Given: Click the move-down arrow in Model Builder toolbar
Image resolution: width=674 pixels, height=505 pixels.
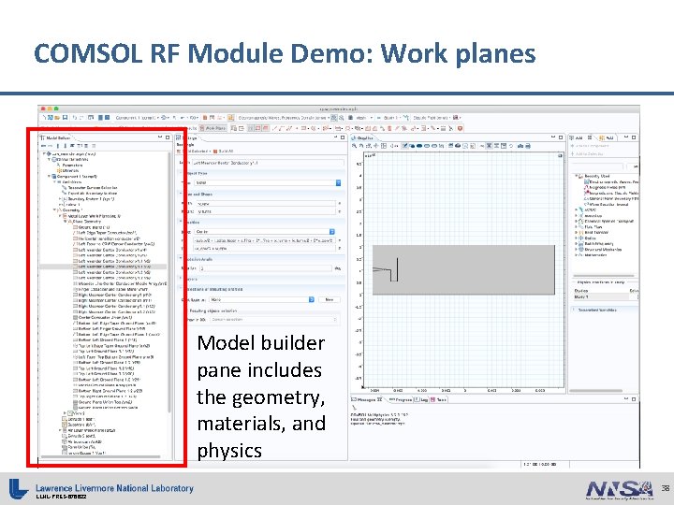Looking at the screenshot, I should pos(65,146).
